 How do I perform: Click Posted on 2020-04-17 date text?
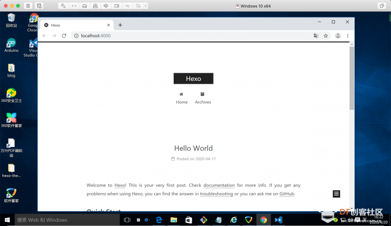(x=196, y=159)
